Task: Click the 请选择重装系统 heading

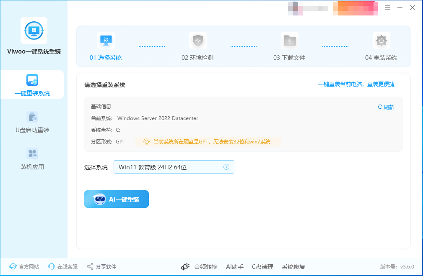Action: [105, 85]
